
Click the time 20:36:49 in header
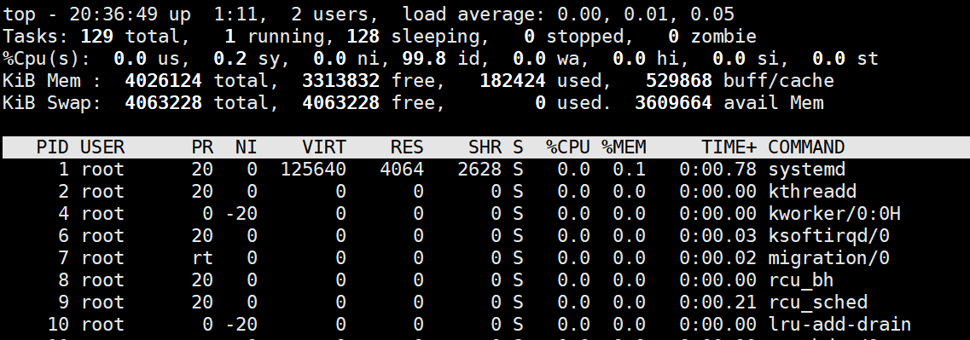click(x=113, y=14)
